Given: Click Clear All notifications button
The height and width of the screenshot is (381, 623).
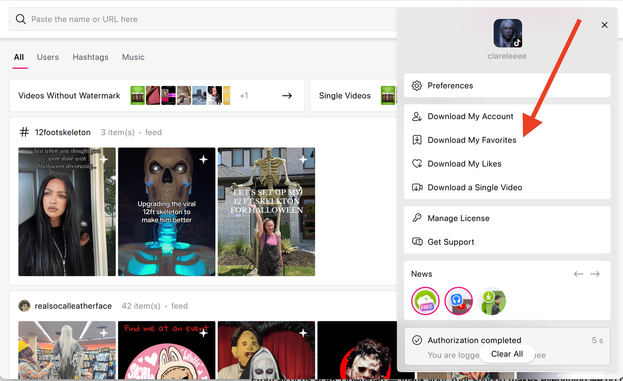Looking at the screenshot, I should click(507, 354).
